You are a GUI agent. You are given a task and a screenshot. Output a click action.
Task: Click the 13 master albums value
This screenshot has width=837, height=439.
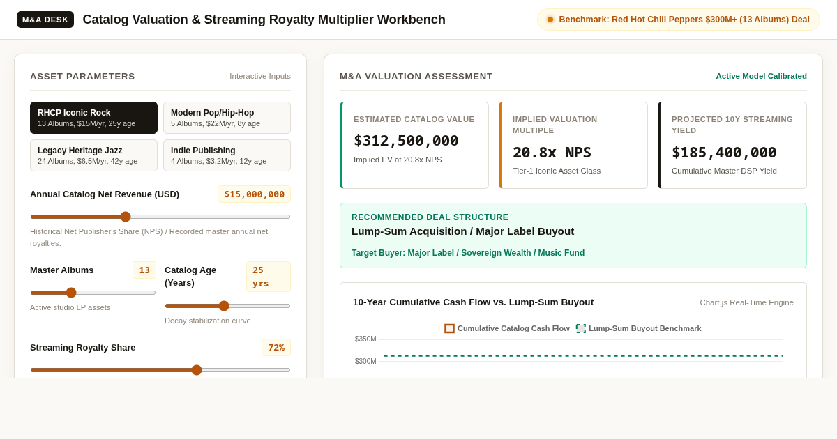coord(144,270)
